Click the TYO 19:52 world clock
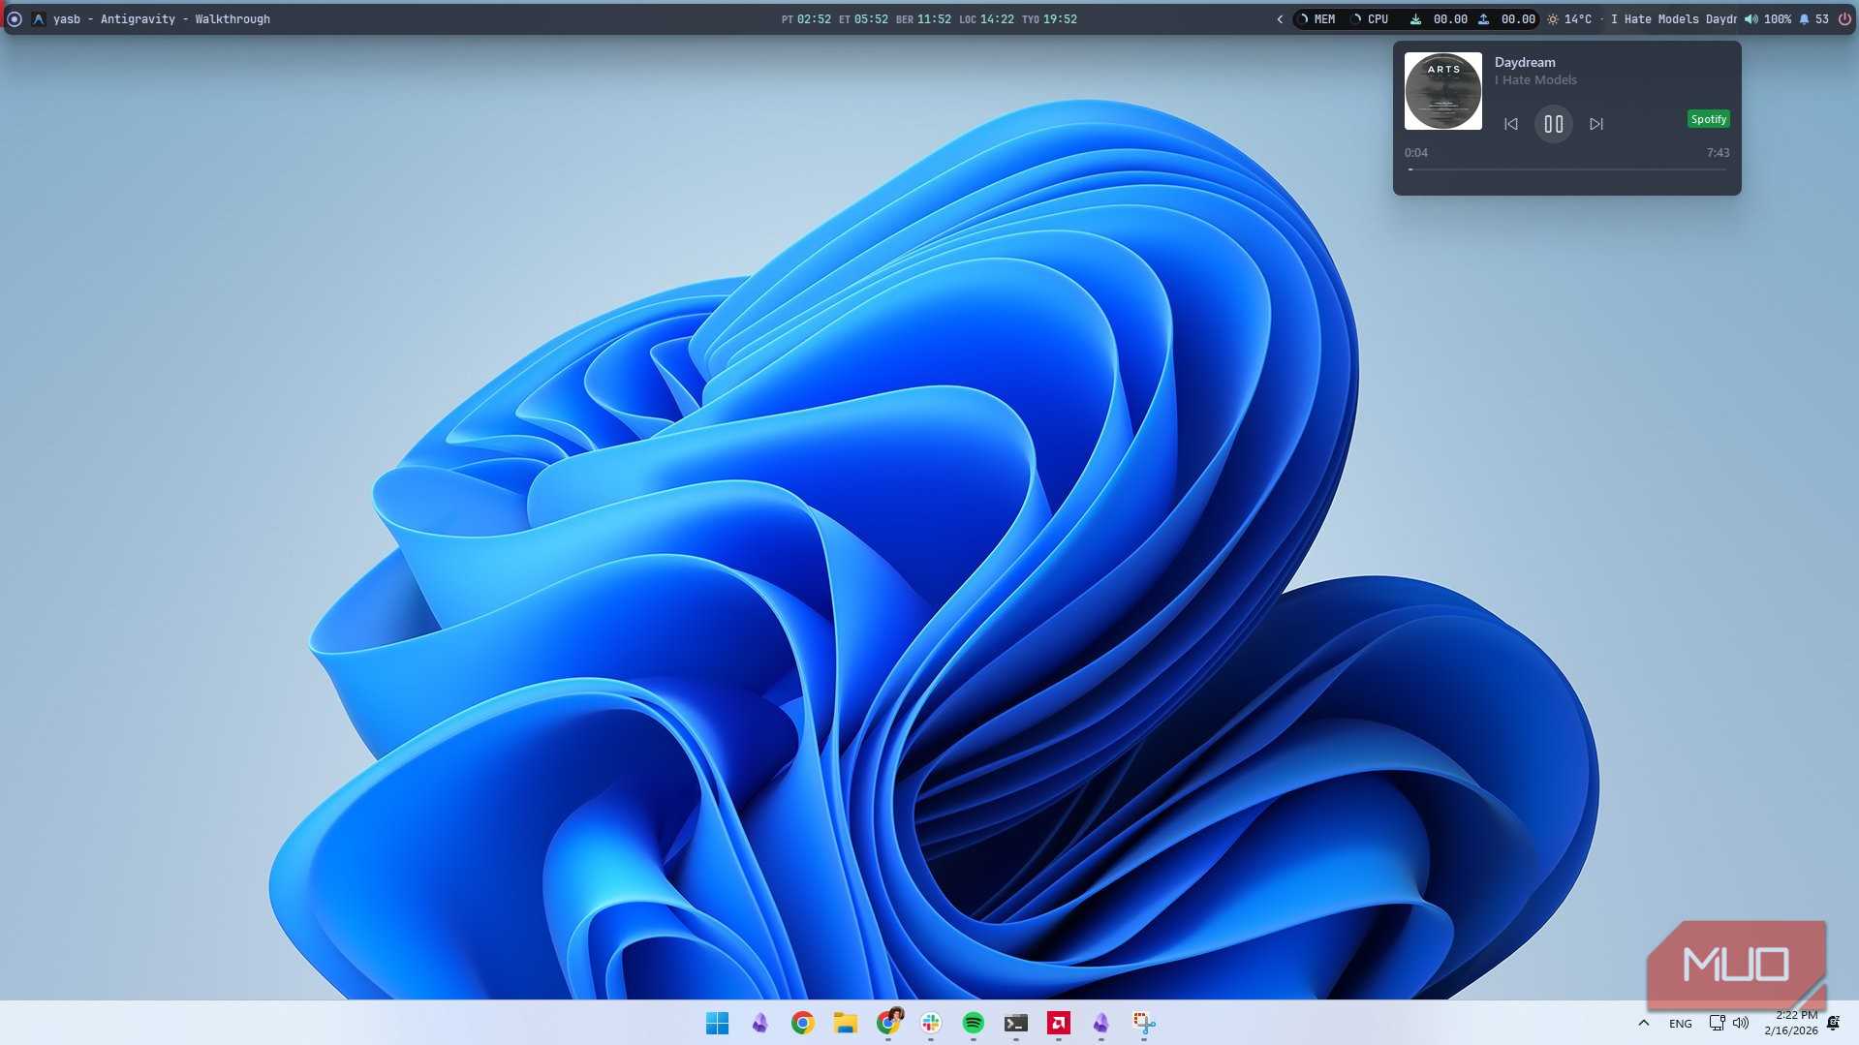 (x=1049, y=19)
